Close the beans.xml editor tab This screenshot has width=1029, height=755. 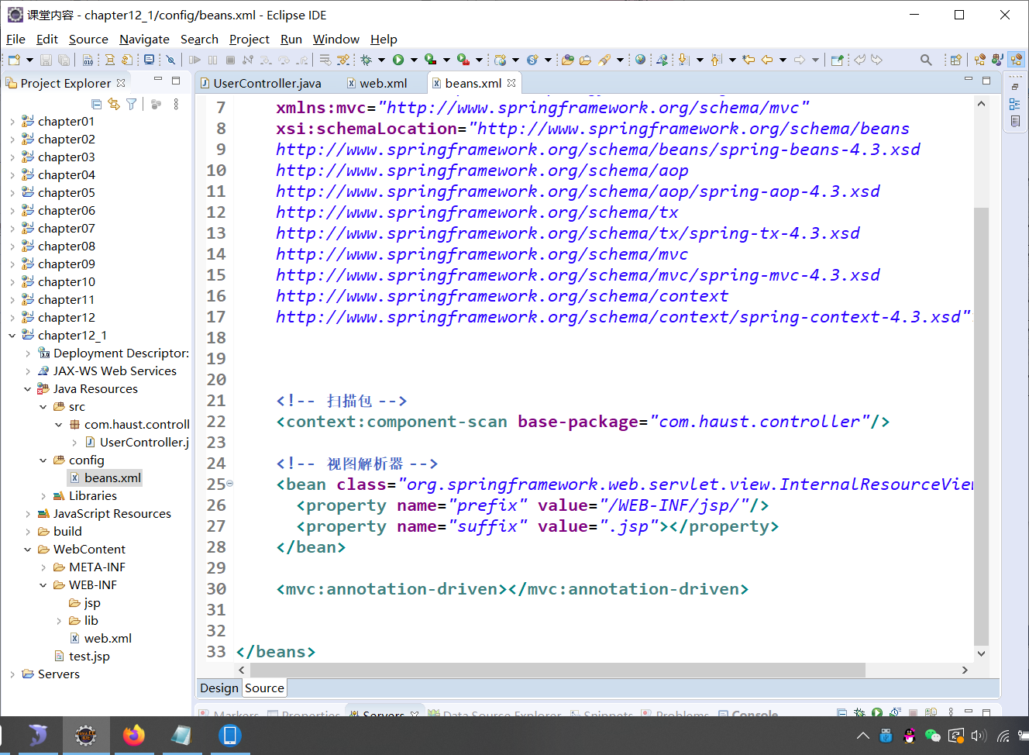[511, 83]
